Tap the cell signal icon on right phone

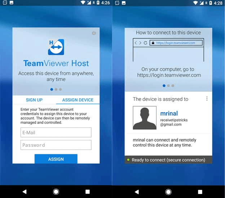[202, 3]
